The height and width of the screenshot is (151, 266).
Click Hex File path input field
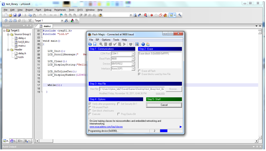132,89
